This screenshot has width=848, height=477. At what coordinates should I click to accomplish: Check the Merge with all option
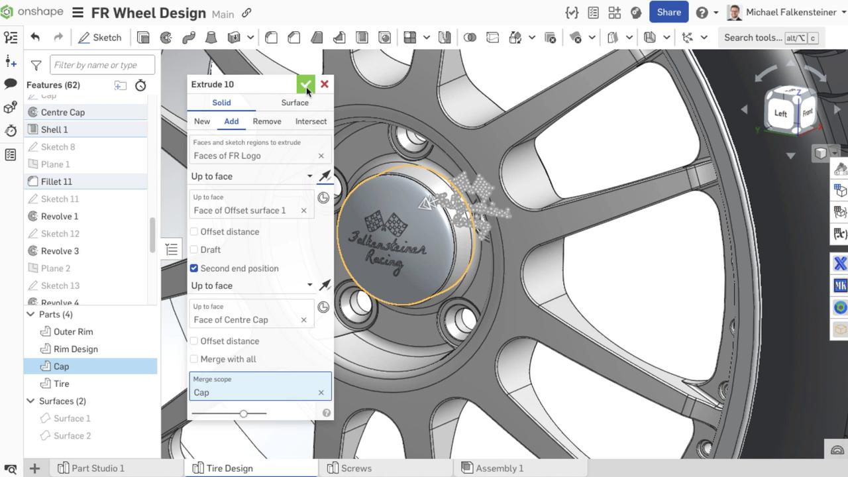point(193,359)
